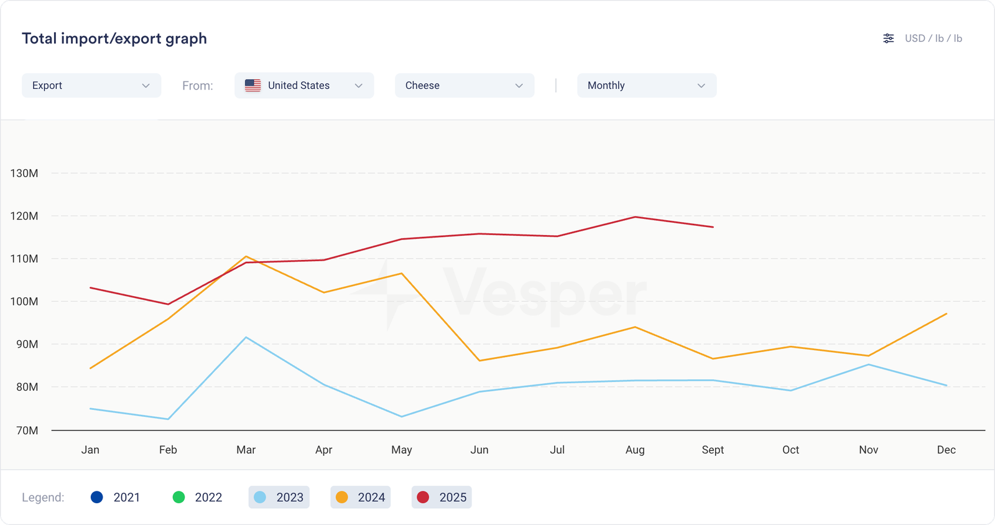Click the orange line's Mar peak point
Image resolution: width=995 pixels, height=525 pixels.
pos(246,256)
